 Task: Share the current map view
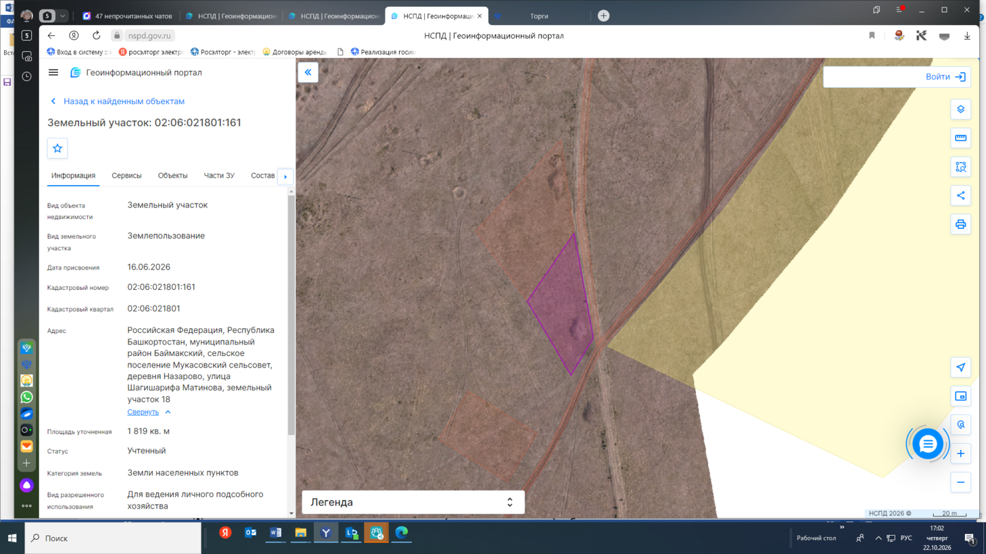tap(960, 195)
